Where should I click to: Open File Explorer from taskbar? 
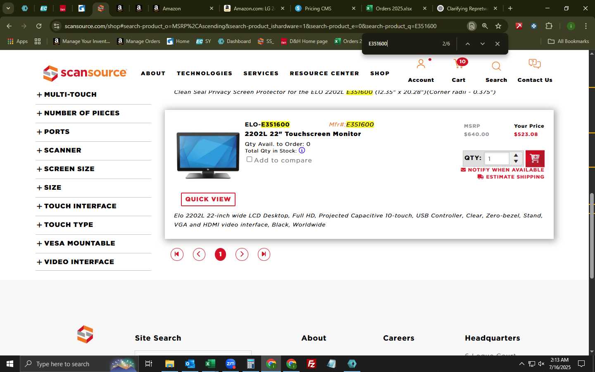pos(170,364)
